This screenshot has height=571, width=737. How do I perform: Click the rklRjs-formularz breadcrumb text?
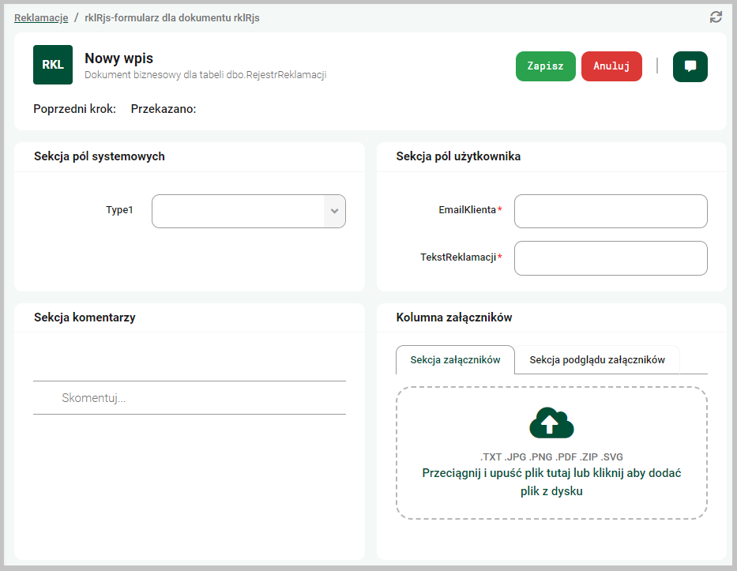[x=171, y=17]
